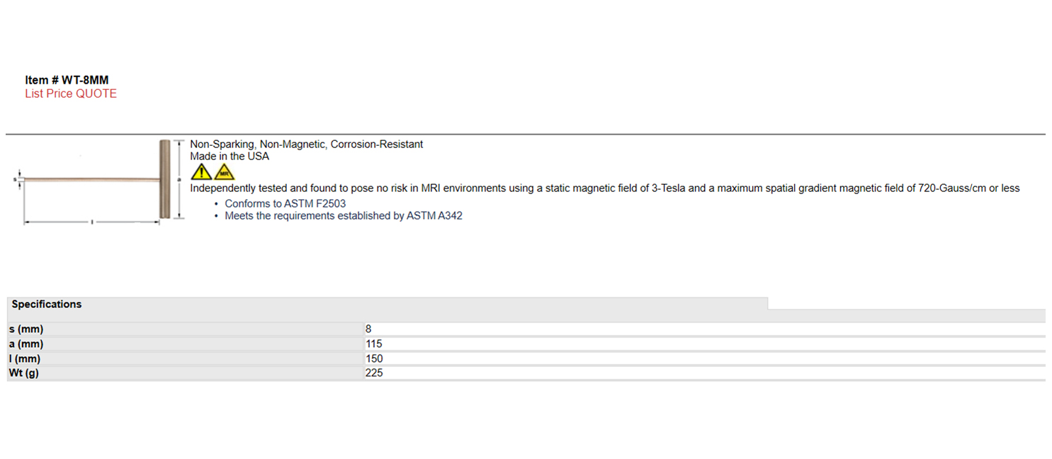This screenshot has width=1052, height=459.
Task: Click the Conforms to ASTM F2503 bullet
Action: tap(285, 203)
